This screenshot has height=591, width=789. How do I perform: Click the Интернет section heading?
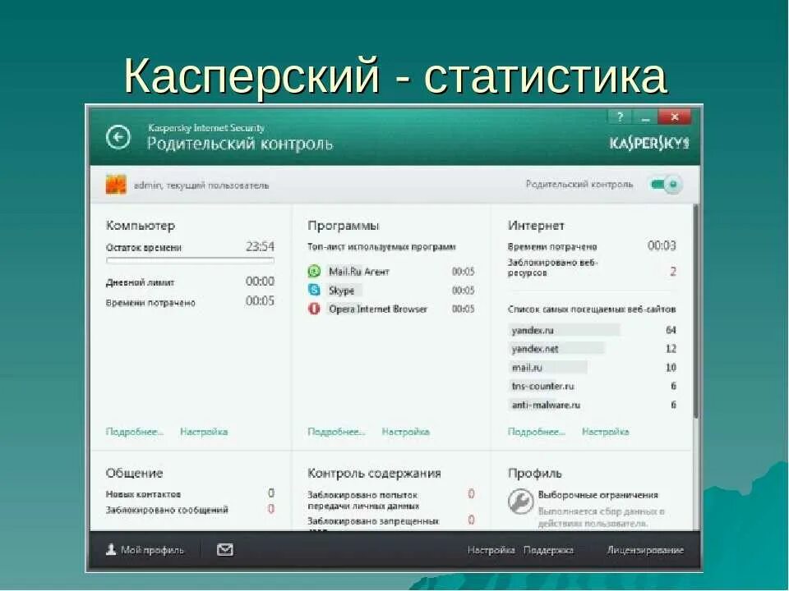click(x=536, y=226)
